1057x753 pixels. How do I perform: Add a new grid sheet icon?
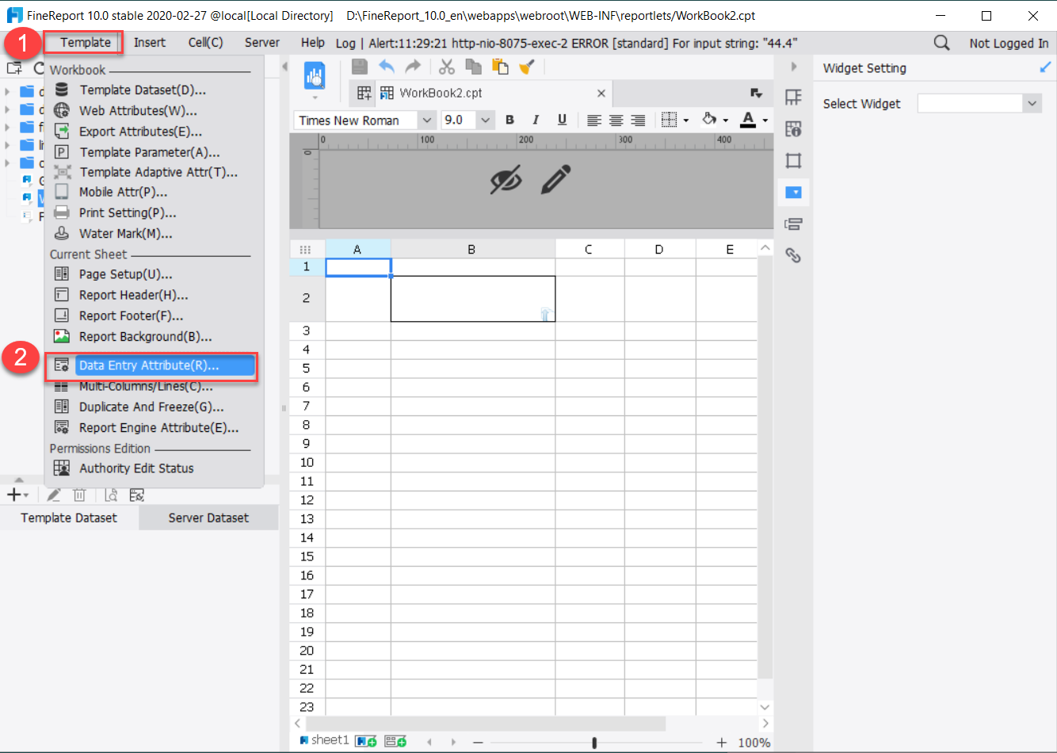tap(366, 740)
